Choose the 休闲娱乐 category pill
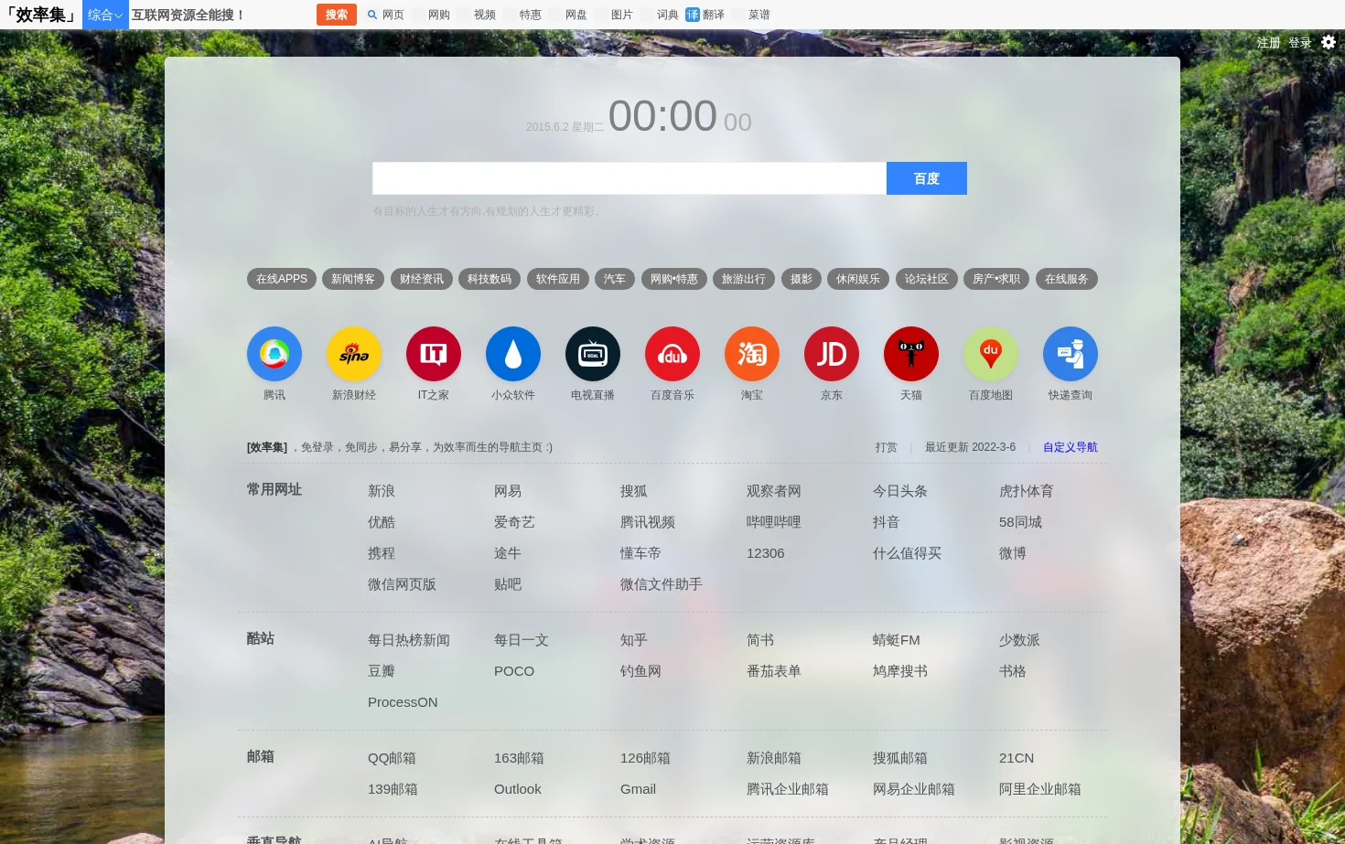The height and width of the screenshot is (844, 1345). tap(858, 279)
